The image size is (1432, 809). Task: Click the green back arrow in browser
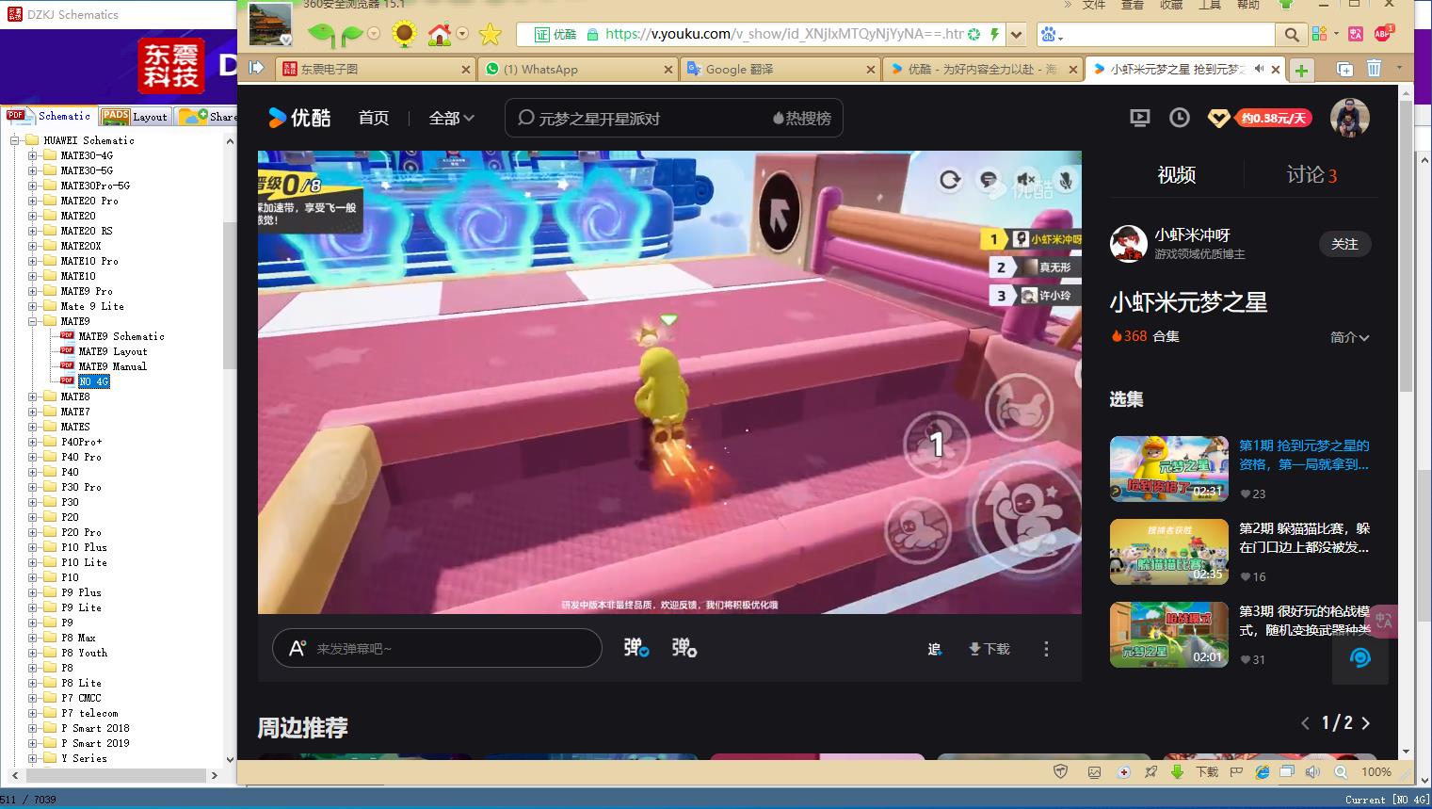coord(320,35)
